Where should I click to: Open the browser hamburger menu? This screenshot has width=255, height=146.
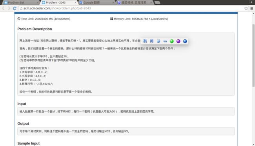pyautogui.click(x=251, y=8)
